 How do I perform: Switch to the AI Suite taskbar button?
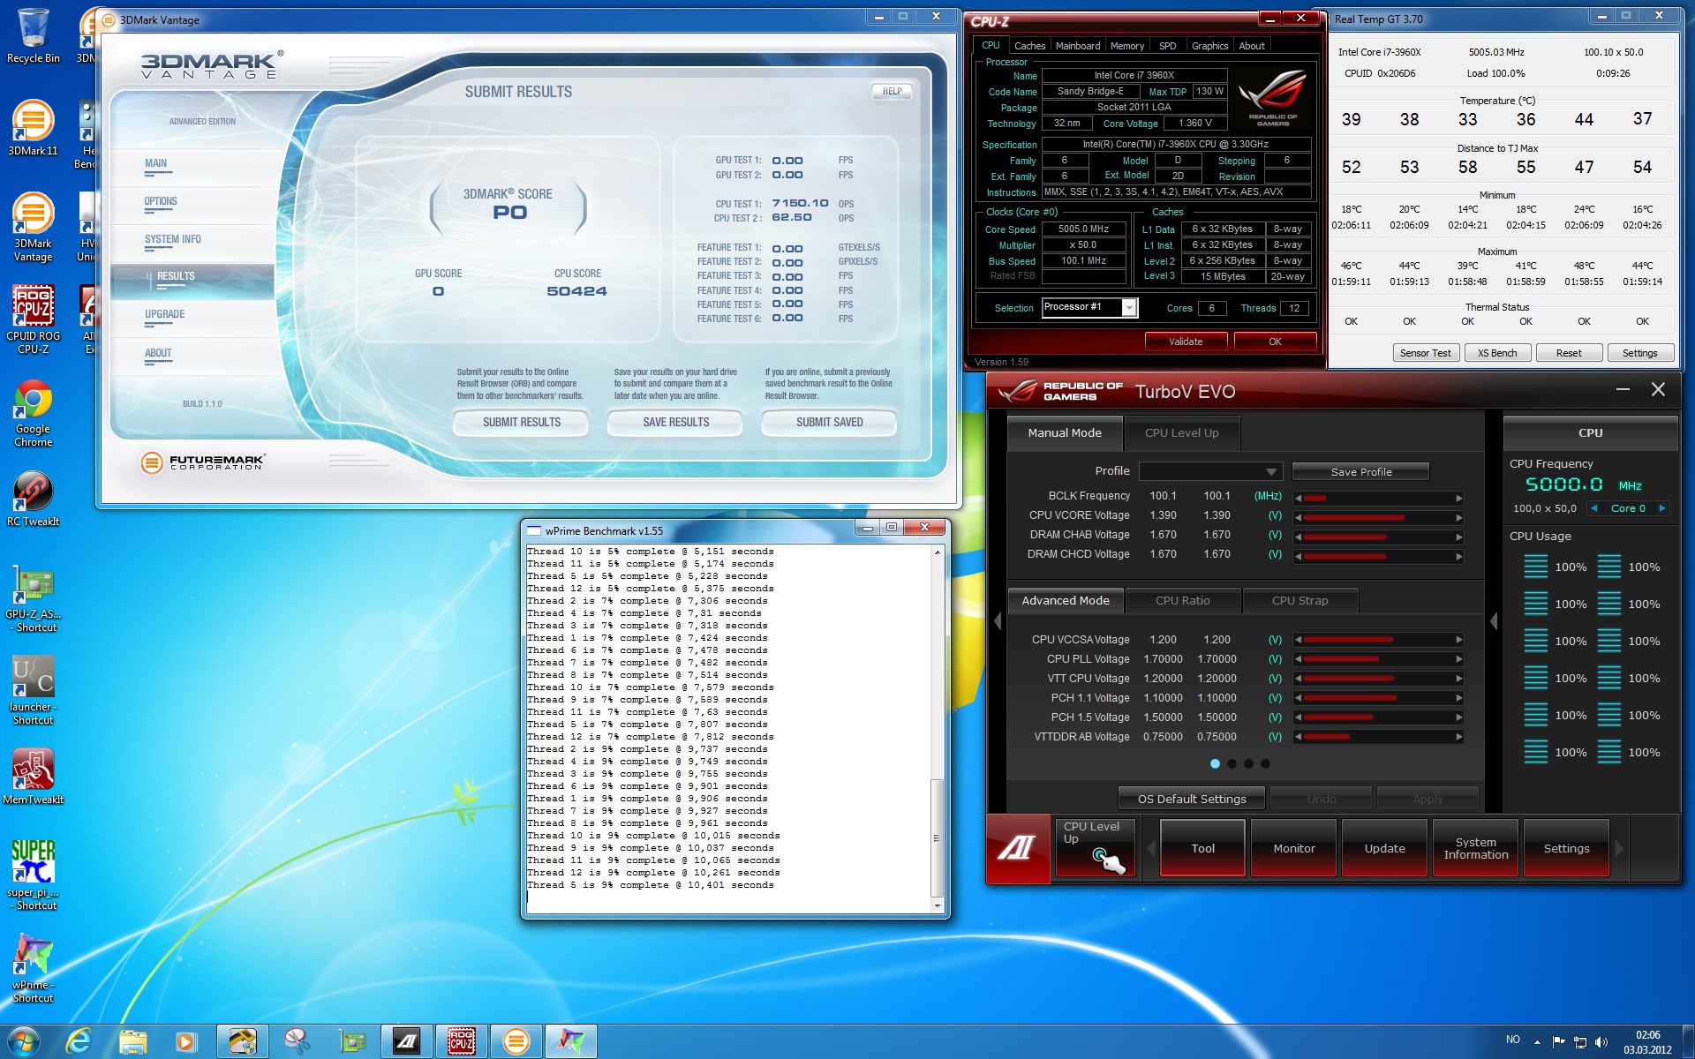click(407, 1042)
